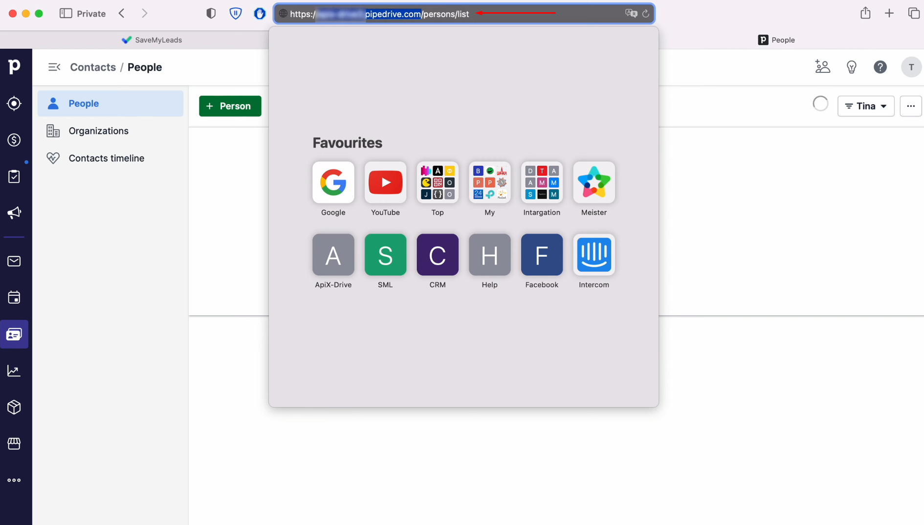Go forward with the forward arrow

pyautogui.click(x=144, y=13)
